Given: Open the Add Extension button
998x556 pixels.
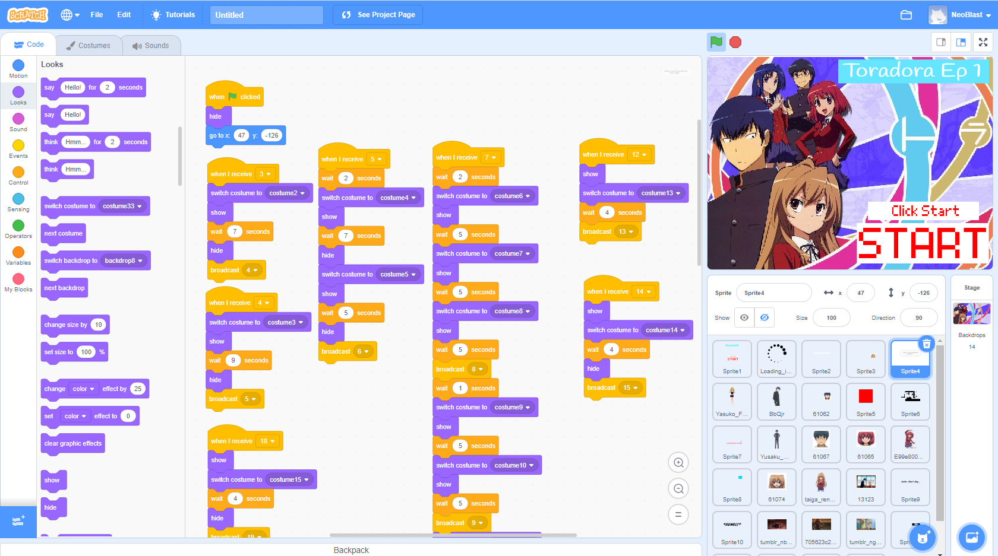Looking at the screenshot, I should click(18, 522).
